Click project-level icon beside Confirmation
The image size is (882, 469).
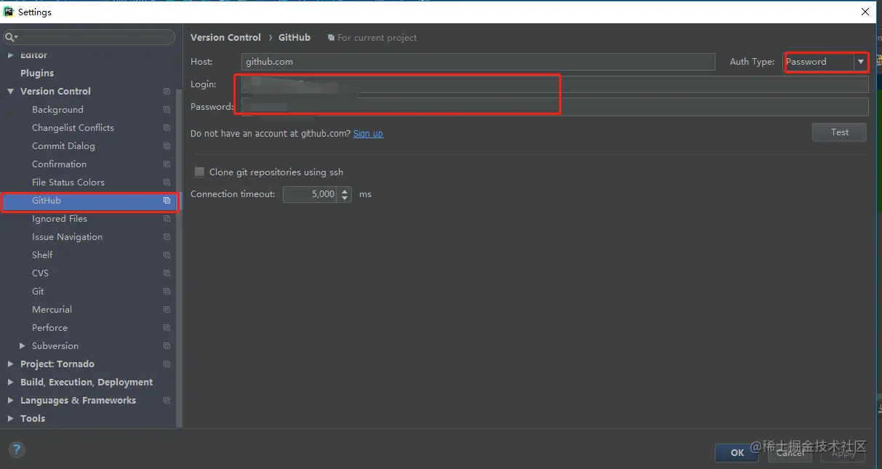click(167, 164)
